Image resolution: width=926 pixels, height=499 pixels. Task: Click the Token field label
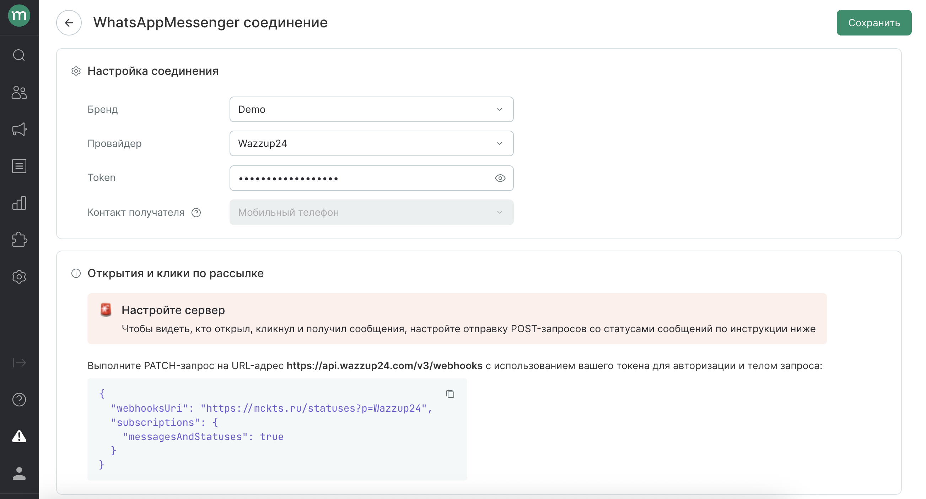click(101, 177)
